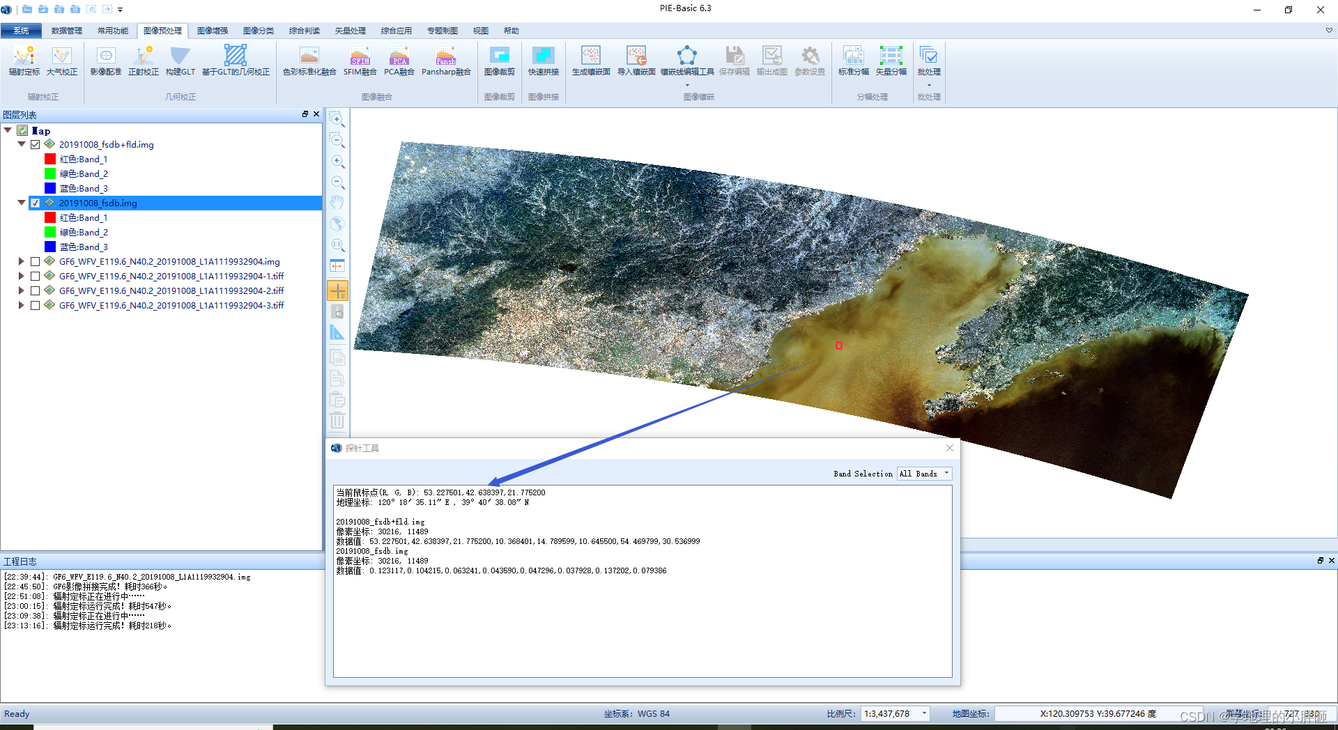Open the 标准分幅 tool
This screenshot has height=730, width=1338.
pyautogui.click(x=854, y=61)
